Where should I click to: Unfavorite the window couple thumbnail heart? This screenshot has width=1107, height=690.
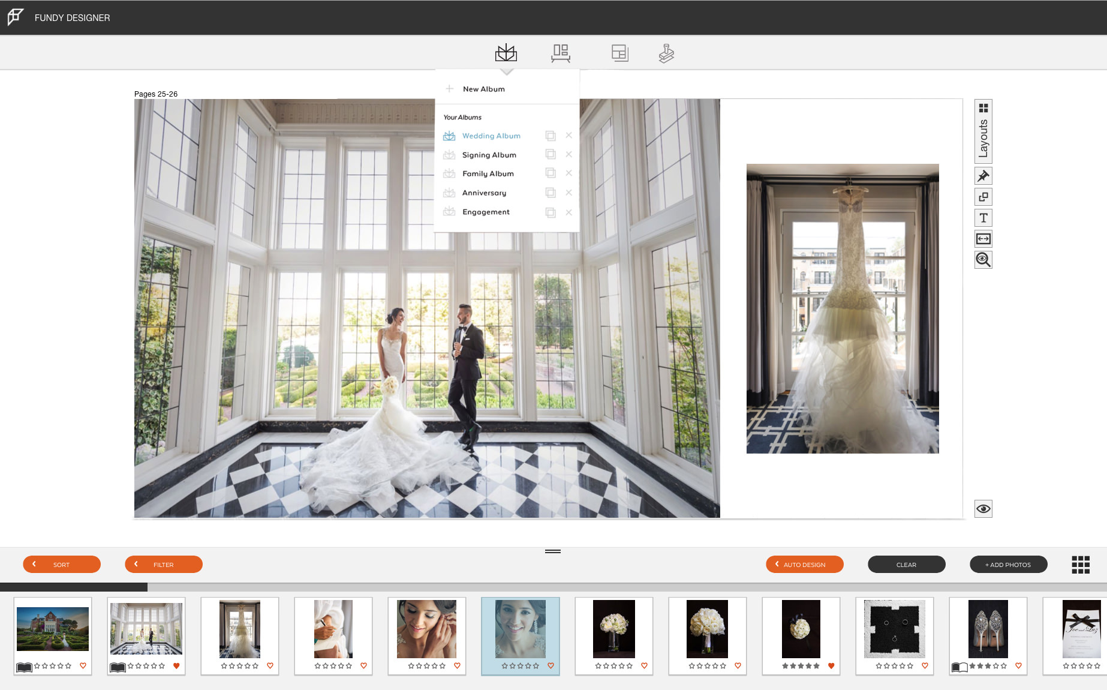pyautogui.click(x=176, y=665)
